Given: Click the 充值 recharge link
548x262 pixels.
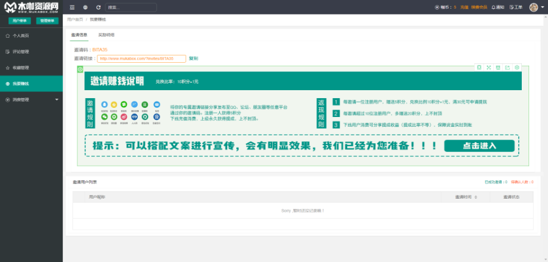Looking at the screenshot, I should (464, 7).
